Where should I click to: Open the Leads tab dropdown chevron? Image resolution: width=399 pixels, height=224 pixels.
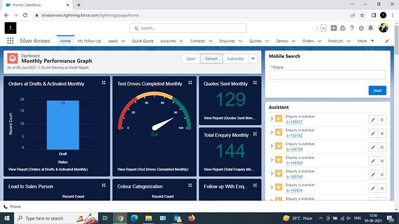tap(123, 41)
